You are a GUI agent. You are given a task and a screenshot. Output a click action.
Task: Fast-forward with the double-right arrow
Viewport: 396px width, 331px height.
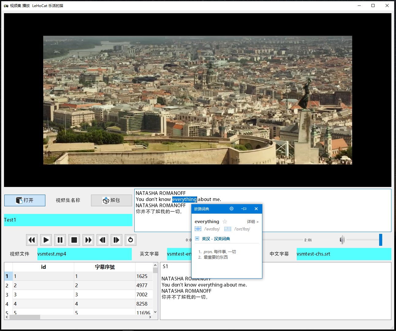click(88, 240)
